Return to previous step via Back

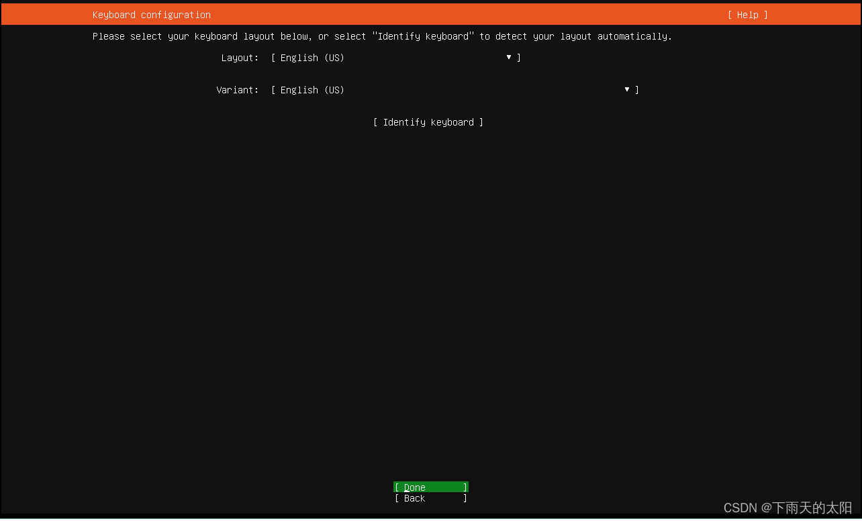(x=430, y=498)
